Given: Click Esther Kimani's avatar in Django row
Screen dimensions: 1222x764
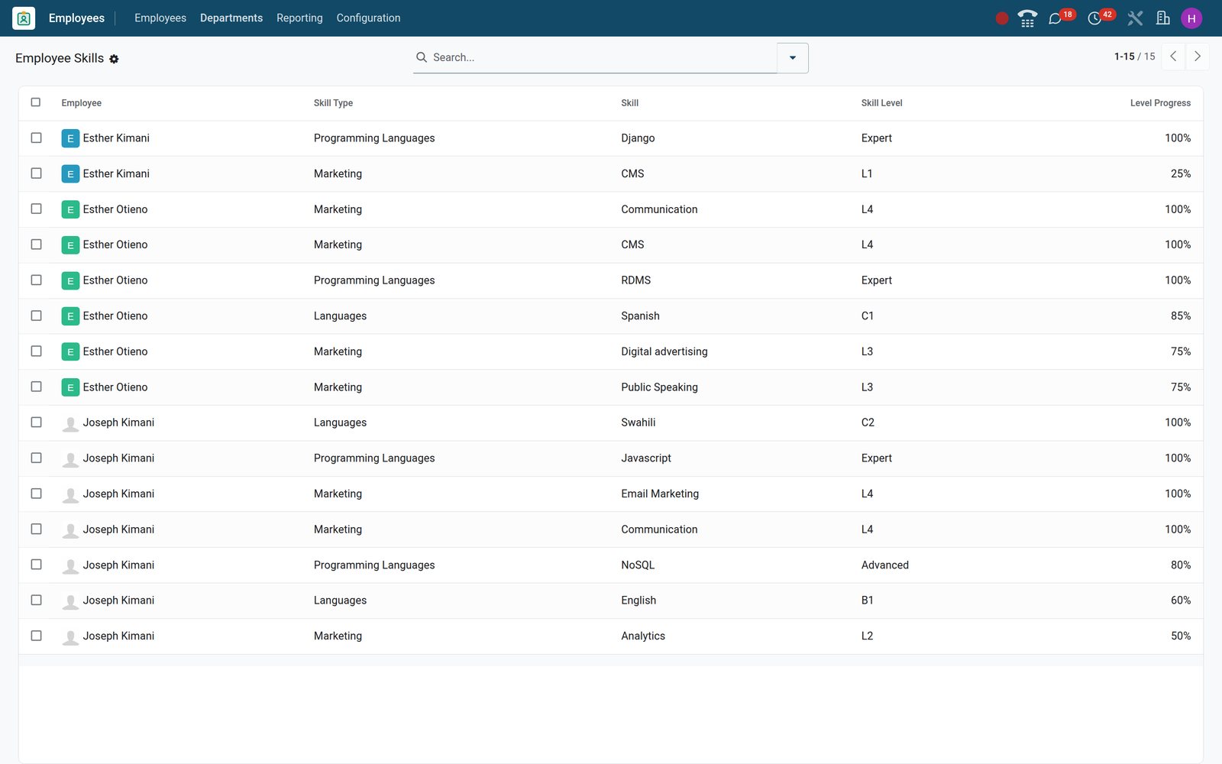Looking at the screenshot, I should (70, 138).
